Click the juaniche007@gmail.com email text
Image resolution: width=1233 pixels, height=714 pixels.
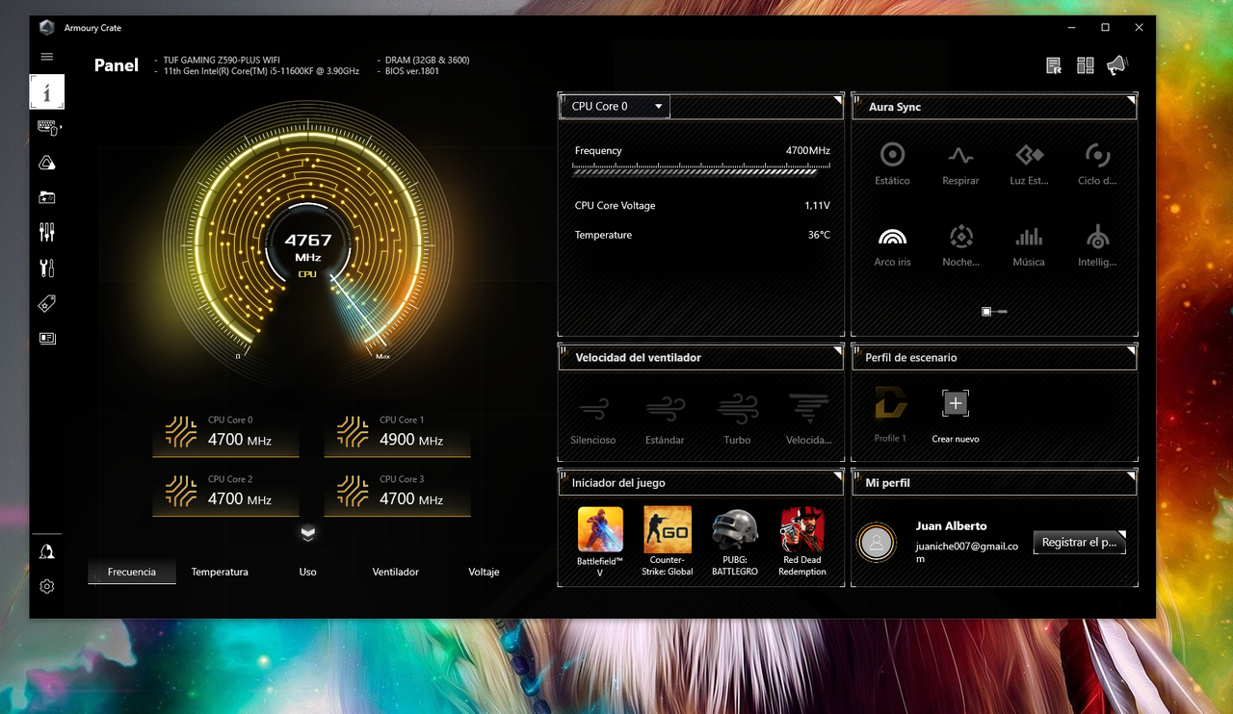(x=966, y=551)
